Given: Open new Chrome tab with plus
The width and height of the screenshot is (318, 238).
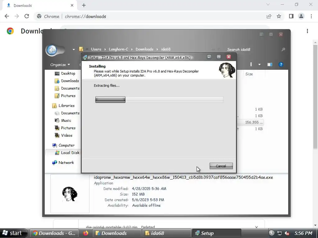Looking at the screenshot, I should pyautogui.click(x=84, y=5).
